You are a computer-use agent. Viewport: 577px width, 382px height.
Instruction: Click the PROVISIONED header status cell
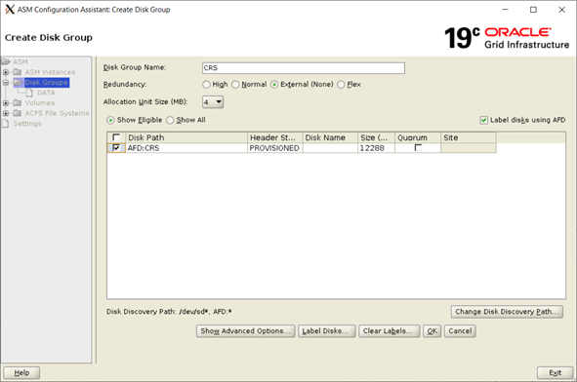(x=275, y=148)
